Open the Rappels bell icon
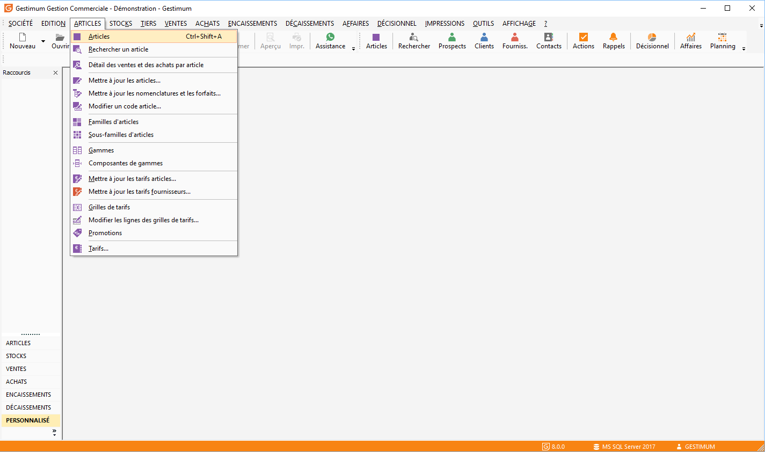The image size is (765, 452). (x=614, y=37)
